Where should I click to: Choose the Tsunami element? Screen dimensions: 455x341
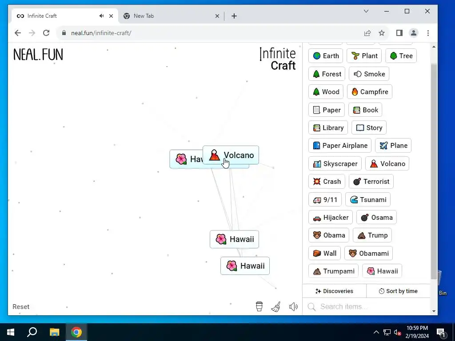(368, 199)
